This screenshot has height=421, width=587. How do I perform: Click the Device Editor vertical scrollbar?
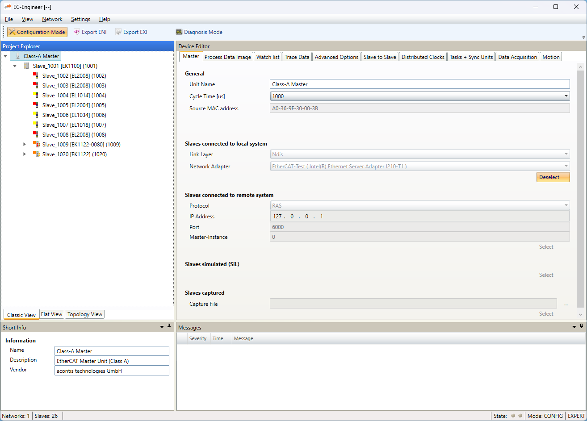click(x=580, y=188)
